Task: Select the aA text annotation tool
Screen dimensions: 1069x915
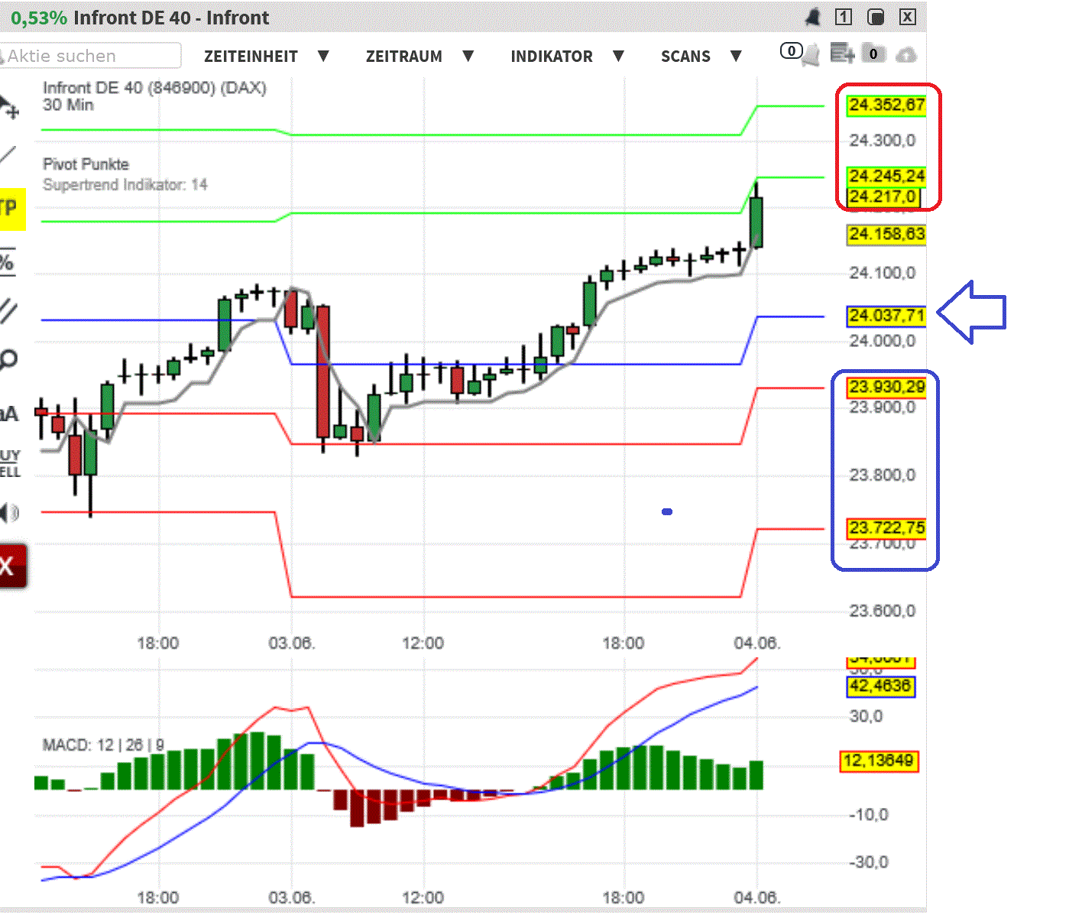Action: pos(9,412)
